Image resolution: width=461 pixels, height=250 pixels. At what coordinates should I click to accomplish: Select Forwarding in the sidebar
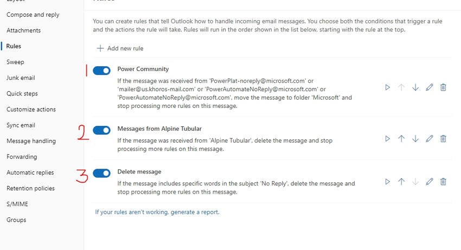(22, 157)
